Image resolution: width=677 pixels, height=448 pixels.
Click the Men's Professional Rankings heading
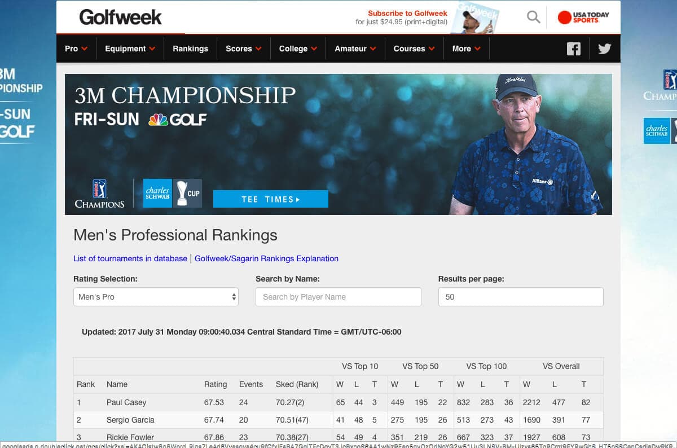coord(175,235)
